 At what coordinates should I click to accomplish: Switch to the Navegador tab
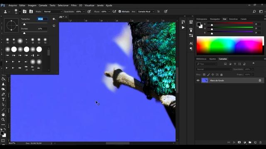215,19
